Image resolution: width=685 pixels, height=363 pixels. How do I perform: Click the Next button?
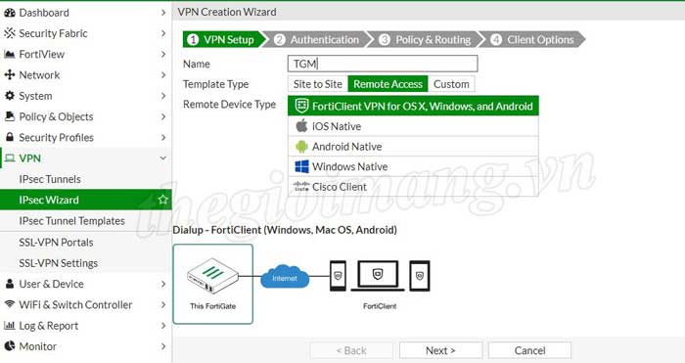[440, 350]
